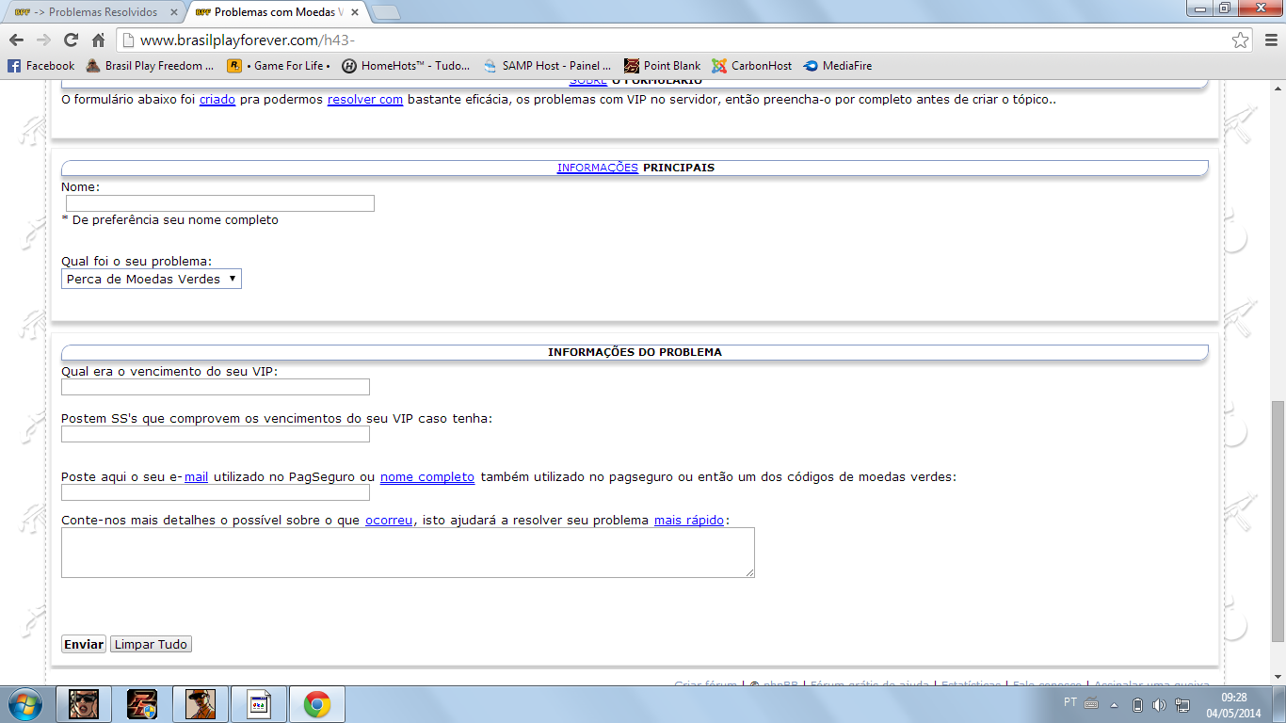Click the 'mais rápido' link
This screenshot has height=723, width=1286.
pyautogui.click(x=689, y=520)
